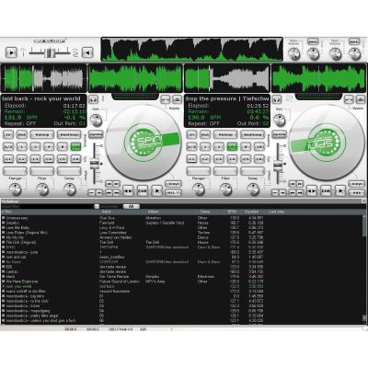Screen dimensions: 368x368
Task: Trigger cue point C6 on the laid back deck
Action: click(75, 159)
